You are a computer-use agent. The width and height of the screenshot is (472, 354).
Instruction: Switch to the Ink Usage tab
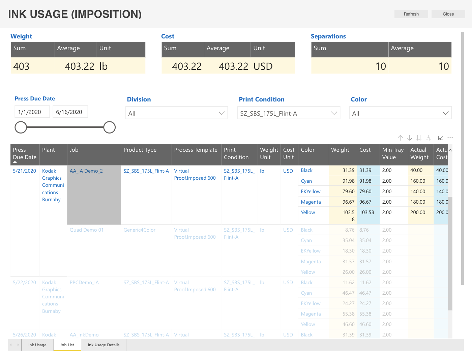coord(37,345)
